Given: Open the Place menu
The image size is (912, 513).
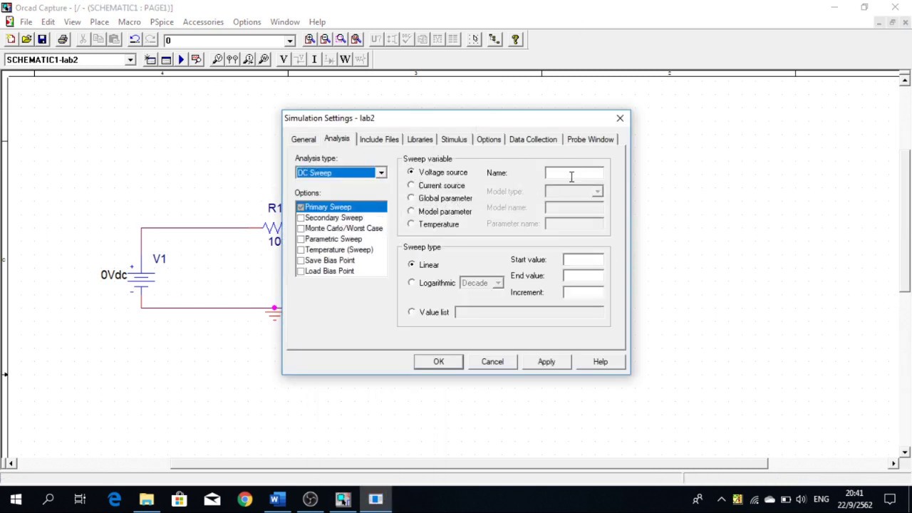Looking at the screenshot, I should 99,22.
